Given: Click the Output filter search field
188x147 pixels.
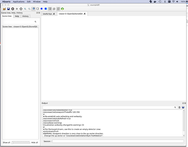Looking at the screenshot, I should tap(108, 107).
